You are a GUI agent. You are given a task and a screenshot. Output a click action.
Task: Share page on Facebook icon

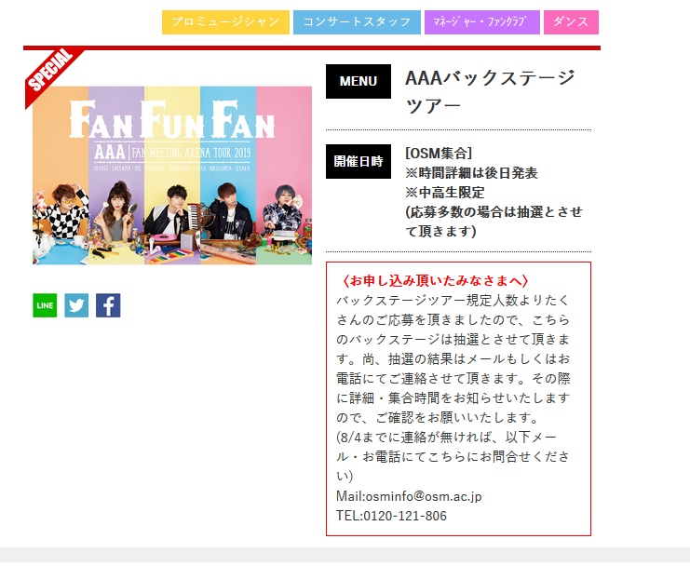pyautogui.click(x=108, y=305)
